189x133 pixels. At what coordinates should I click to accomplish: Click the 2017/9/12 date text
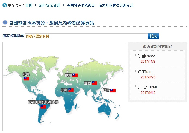148,93
